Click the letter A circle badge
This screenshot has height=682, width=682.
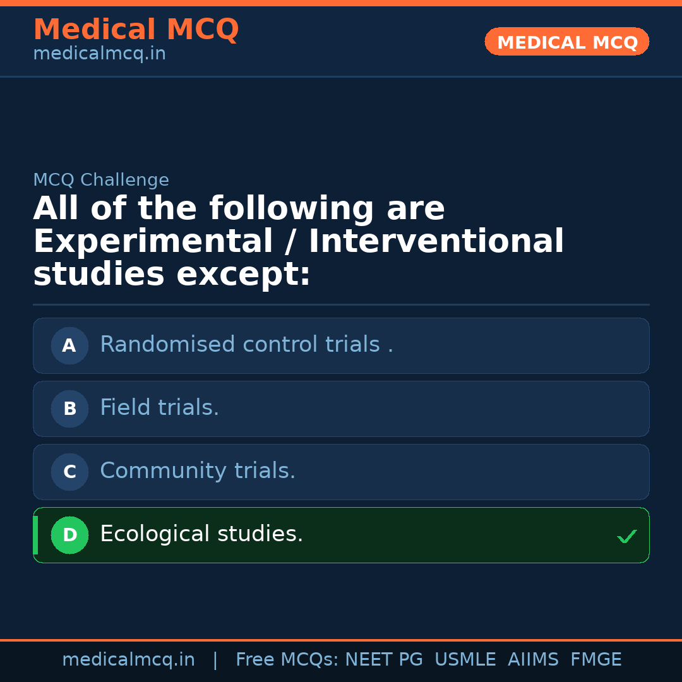click(x=69, y=346)
